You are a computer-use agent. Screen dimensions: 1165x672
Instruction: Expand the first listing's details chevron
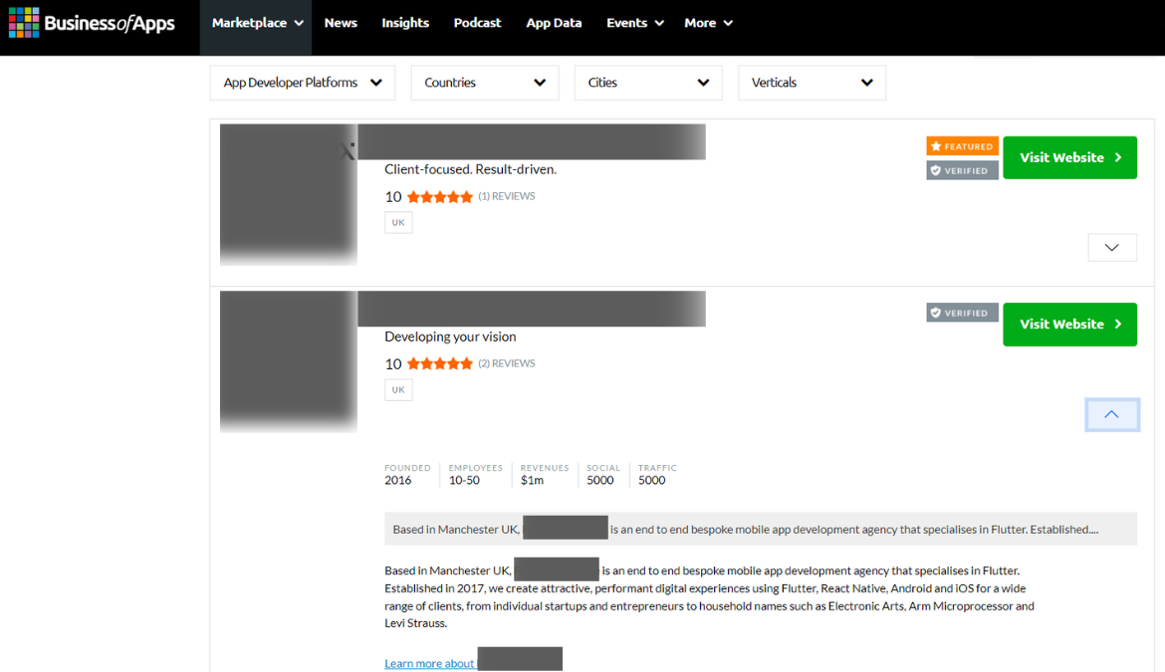point(1112,247)
